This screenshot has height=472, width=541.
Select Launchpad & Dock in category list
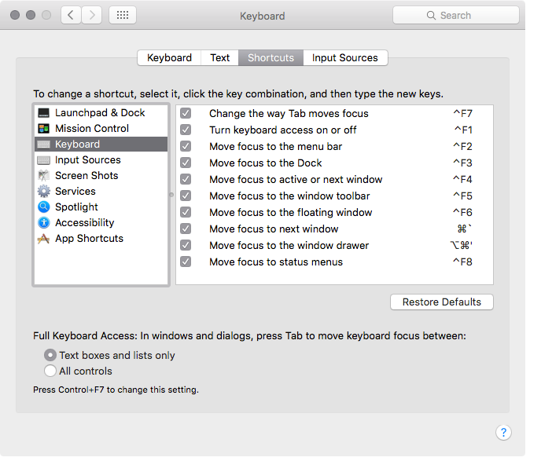[x=101, y=113]
